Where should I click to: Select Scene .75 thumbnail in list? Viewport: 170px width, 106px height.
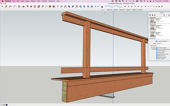[x=153, y=27]
